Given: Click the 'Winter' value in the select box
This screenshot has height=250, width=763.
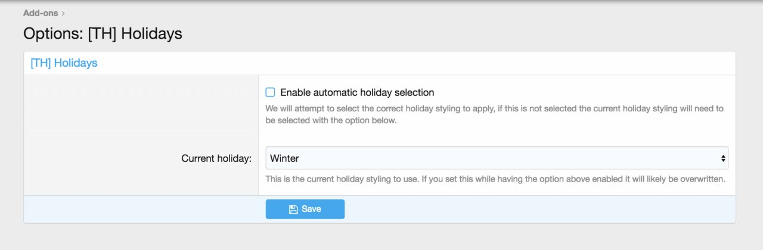Looking at the screenshot, I should pyautogui.click(x=284, y=158).
